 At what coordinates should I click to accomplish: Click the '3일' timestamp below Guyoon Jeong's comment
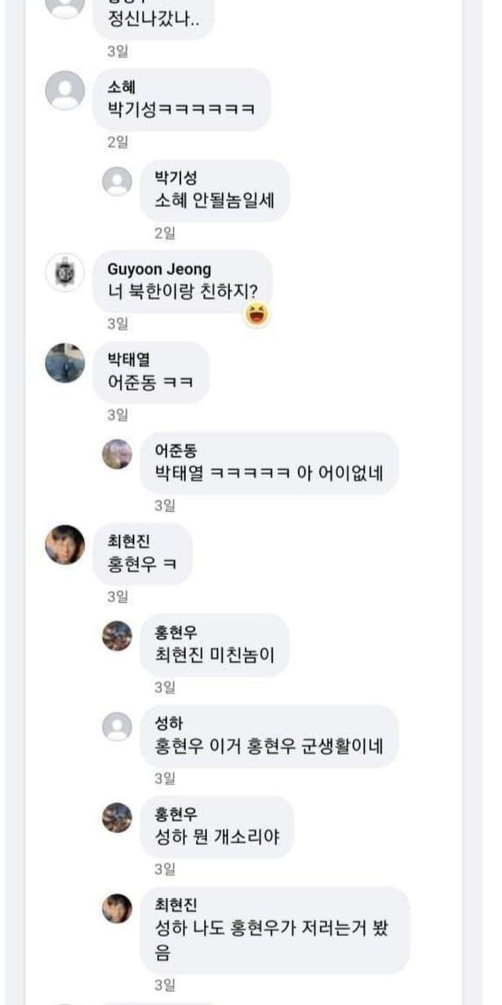click(117, 323)
